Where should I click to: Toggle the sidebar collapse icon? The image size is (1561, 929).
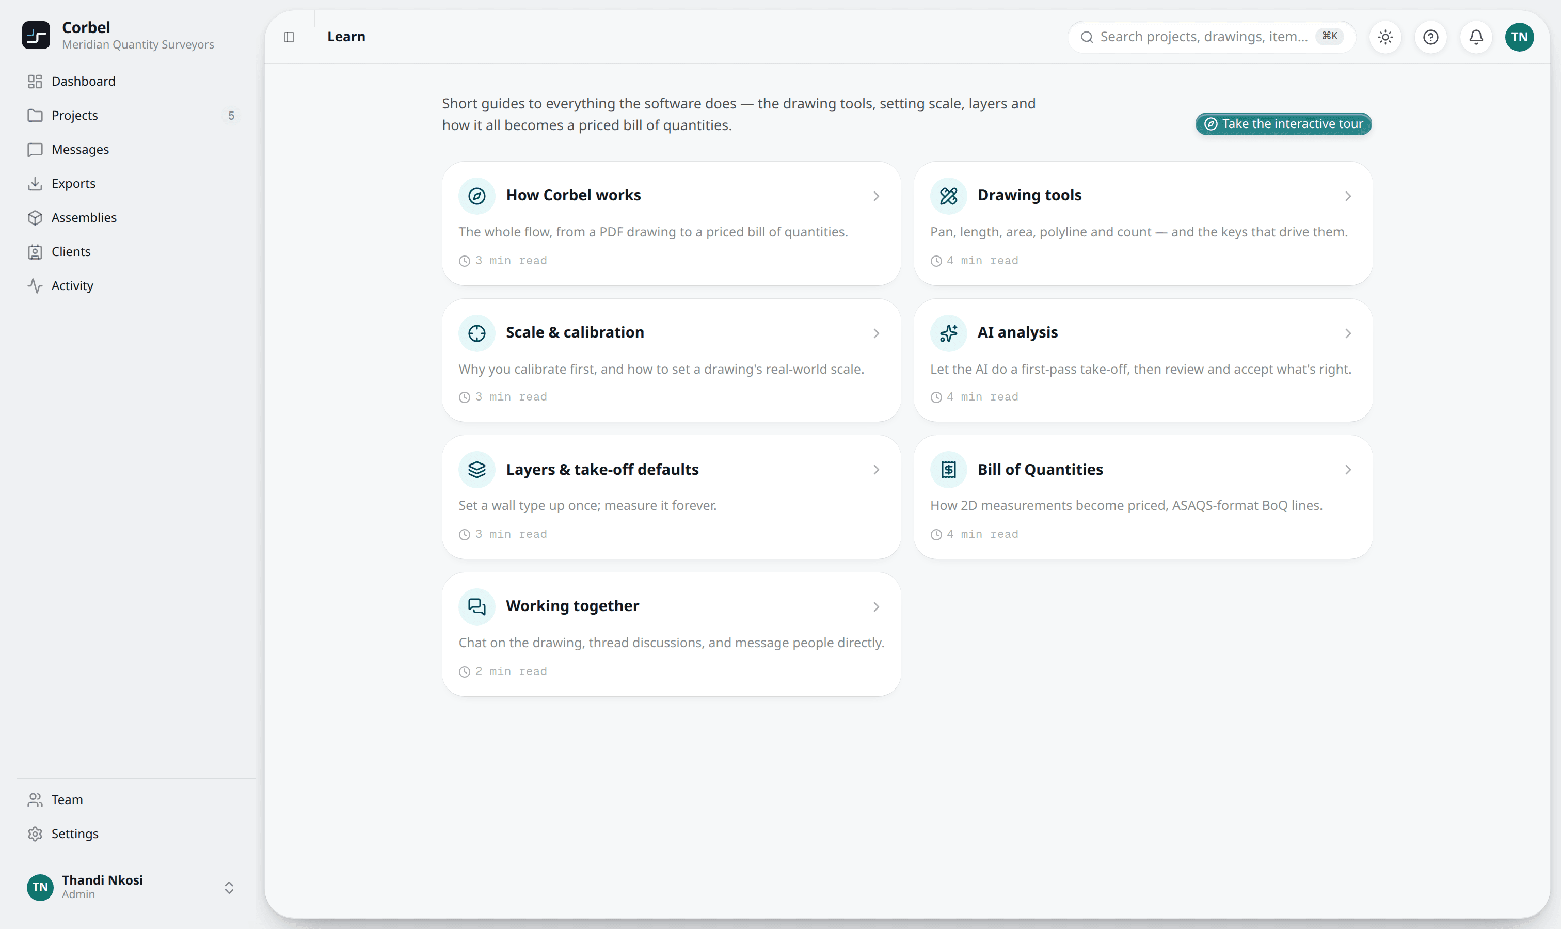coord(289,37)
